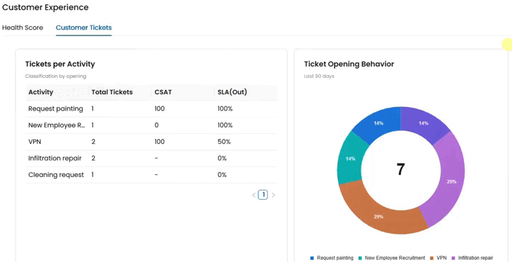512x262 pixels.
Task: Click the Infiltration repair legend square
Action: tap(453, 258)
